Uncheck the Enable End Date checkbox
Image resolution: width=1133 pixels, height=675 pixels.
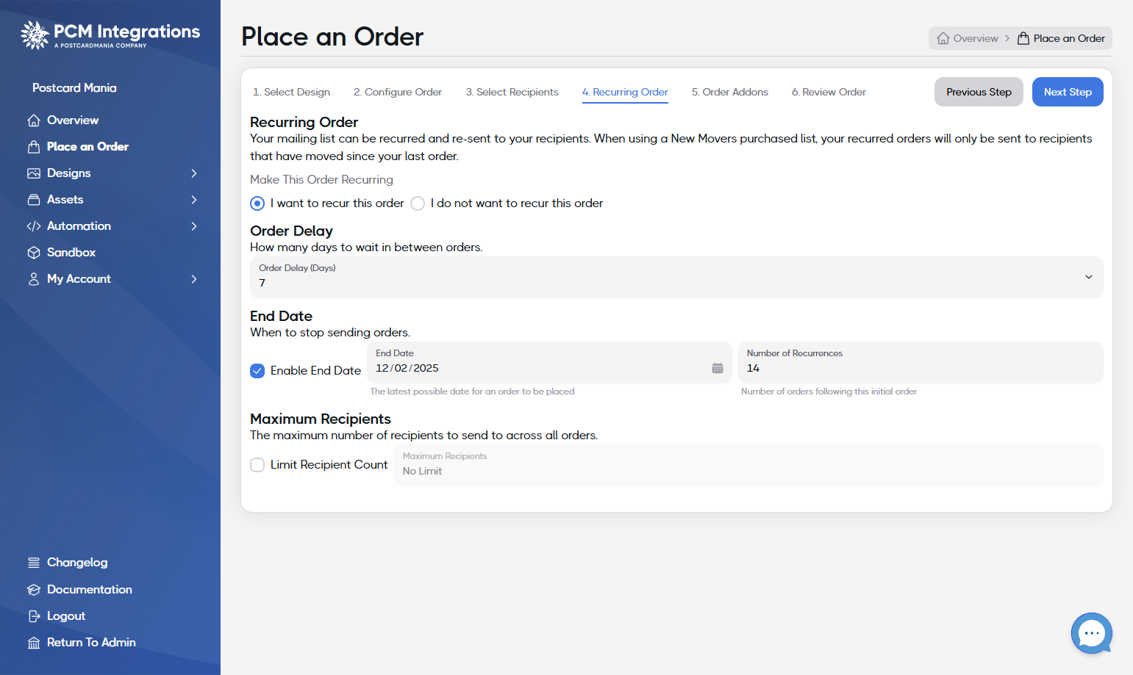point(257,371)
